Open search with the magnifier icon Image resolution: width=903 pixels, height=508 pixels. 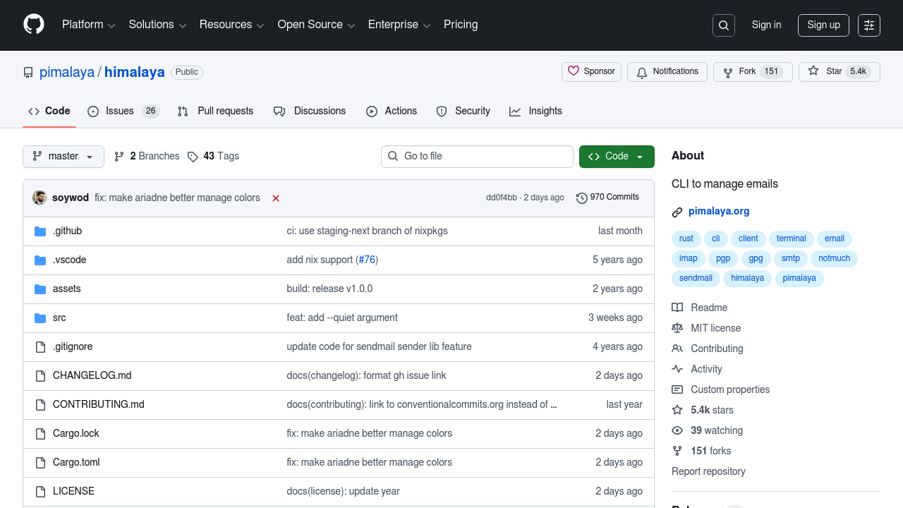click(x=724, y=25)
